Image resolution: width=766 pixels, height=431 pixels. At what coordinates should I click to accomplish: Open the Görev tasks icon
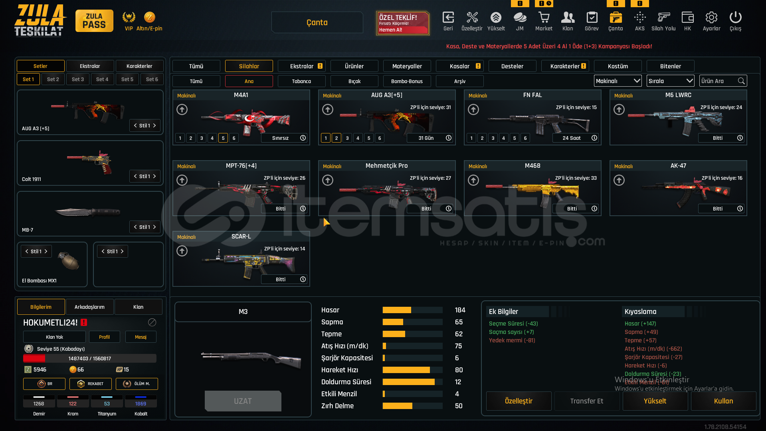click(x=592, y=18)
